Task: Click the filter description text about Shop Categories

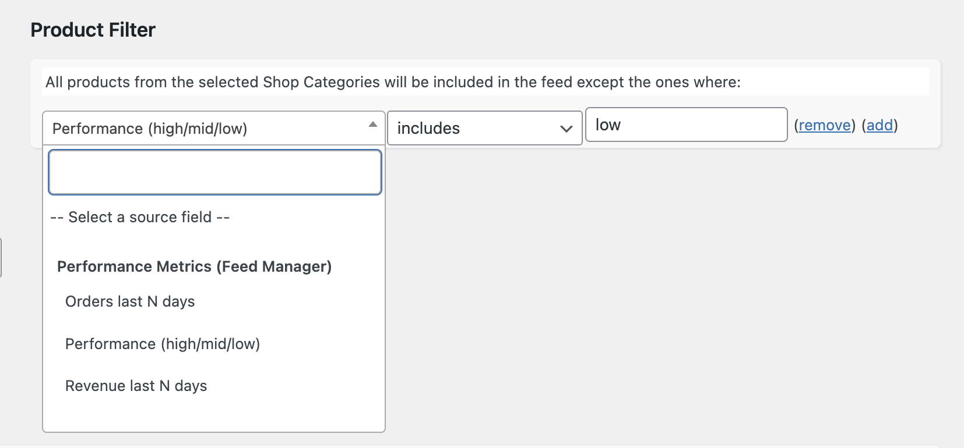Action: [393, 82]
